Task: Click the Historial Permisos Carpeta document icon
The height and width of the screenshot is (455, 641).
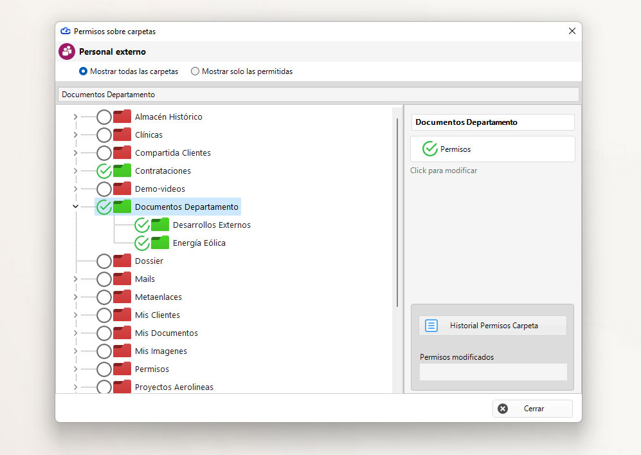Action: tap(431, 326)
